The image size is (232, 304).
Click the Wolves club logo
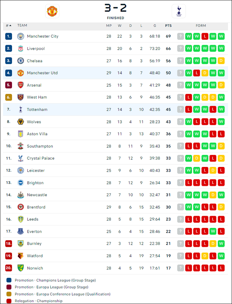[x=21, y=122]
